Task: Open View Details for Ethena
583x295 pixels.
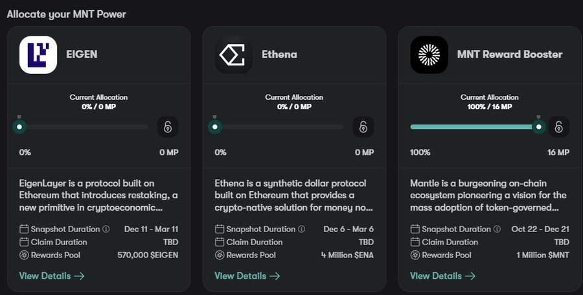Action: [x=247, y=276]
